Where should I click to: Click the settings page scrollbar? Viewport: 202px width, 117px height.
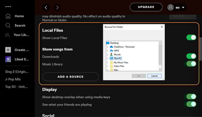(x=201, y=49)
